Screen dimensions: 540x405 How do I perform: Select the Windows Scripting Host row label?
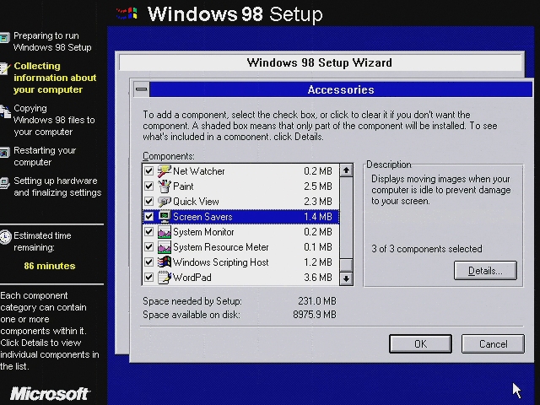click(x=221, y=262)
